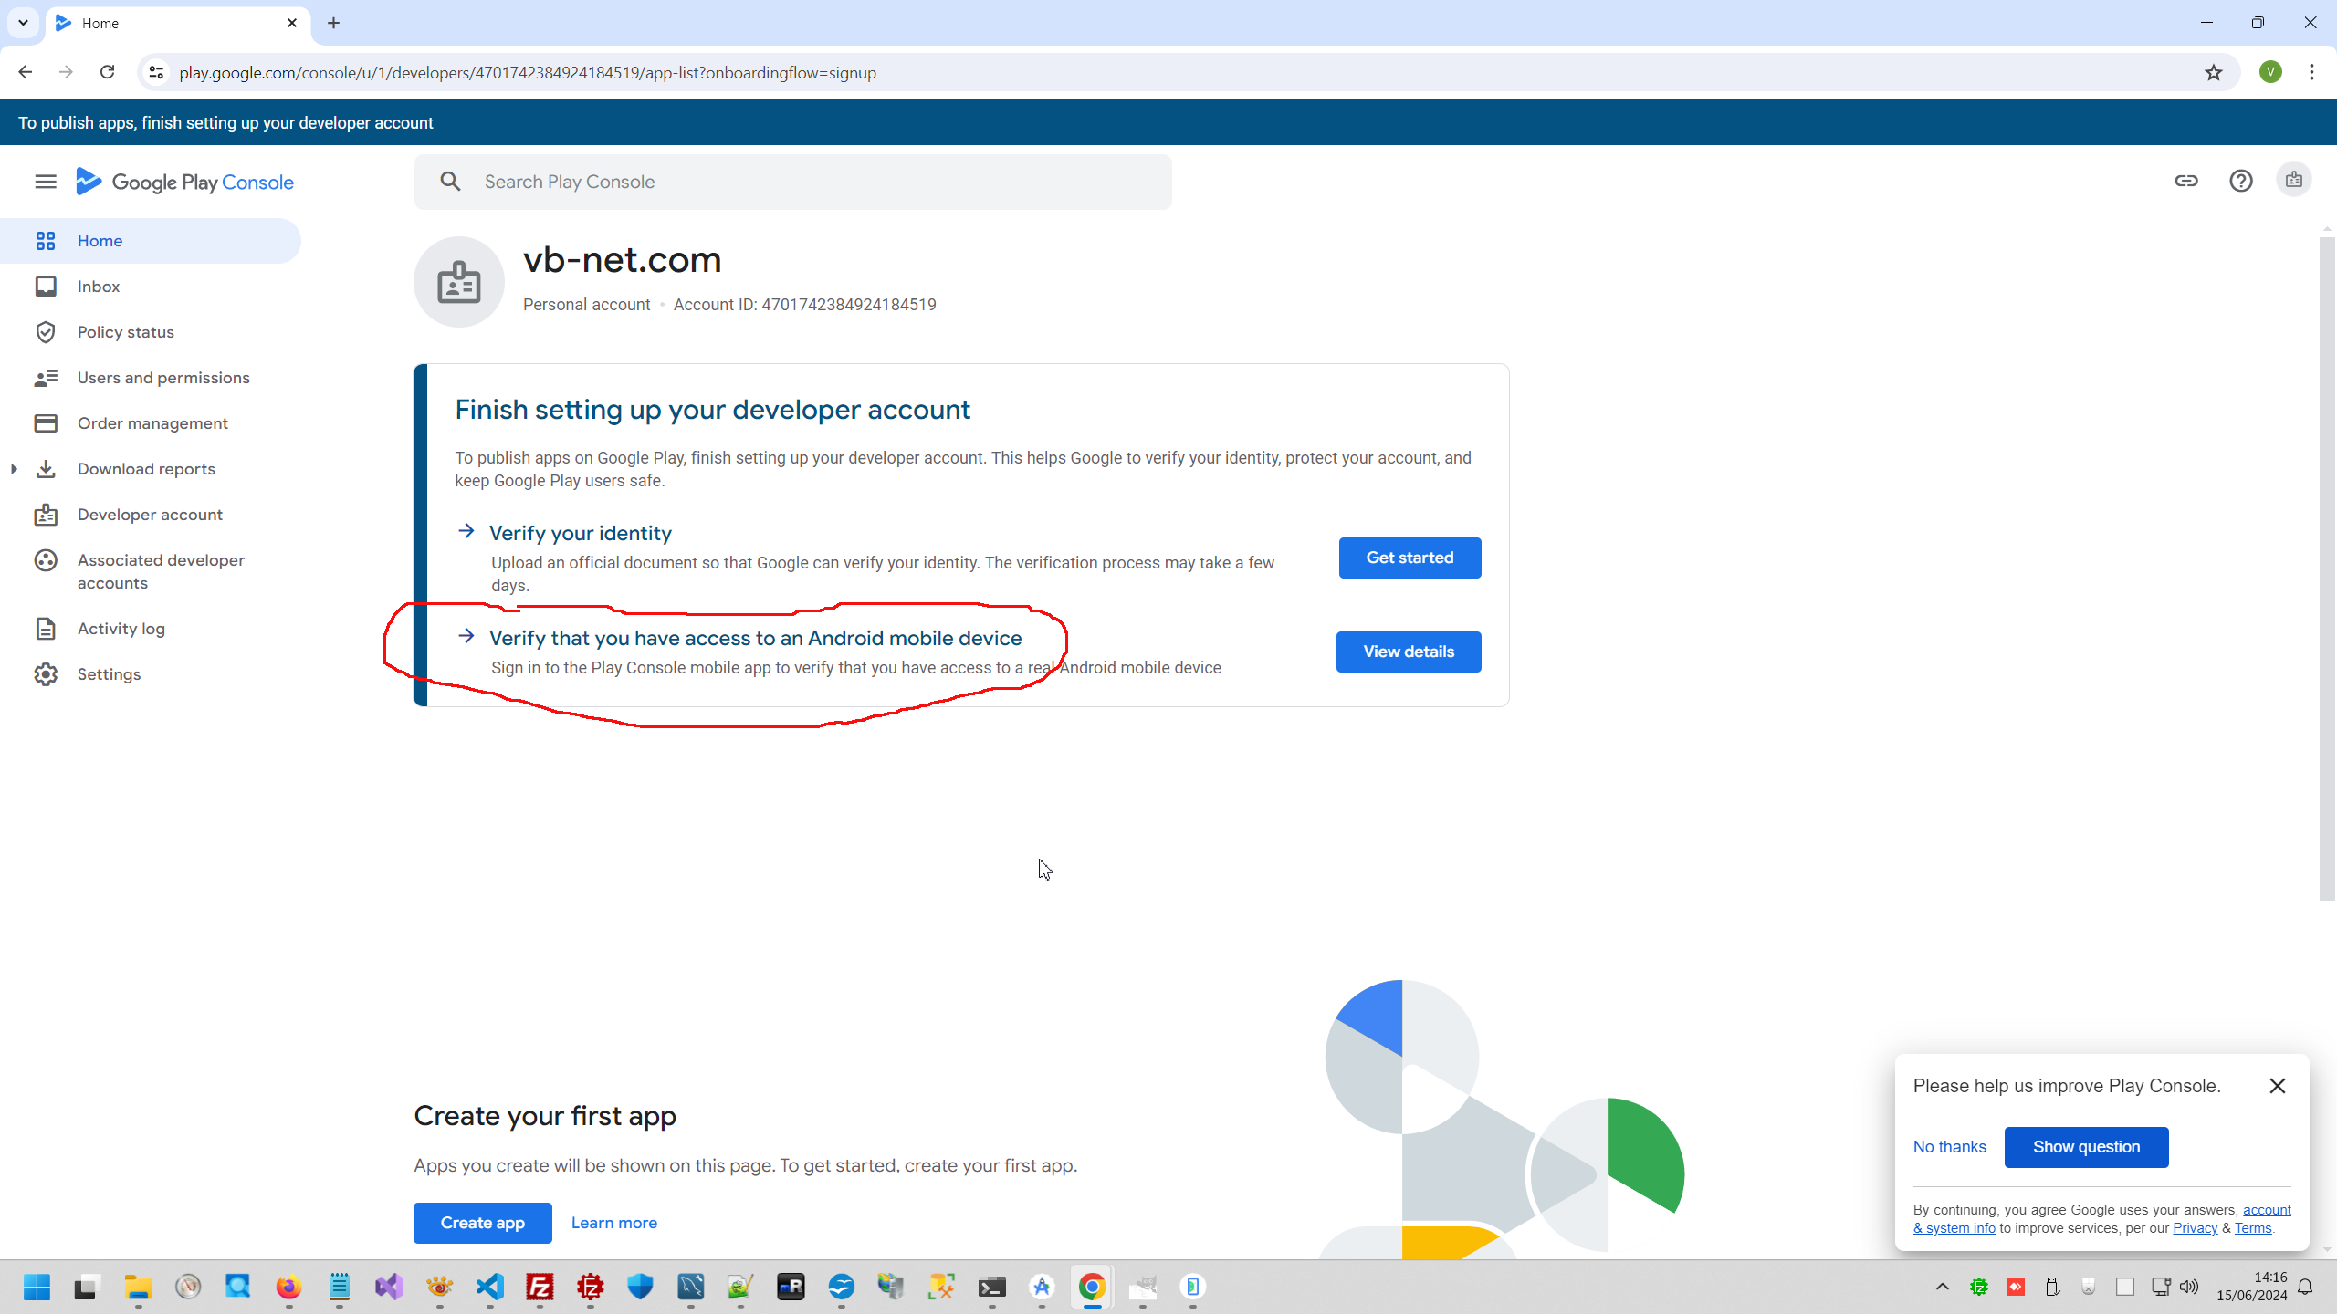Show hidden system tray icons chevron
Screen dimensions: 2337x1314
(1942, 1287)
